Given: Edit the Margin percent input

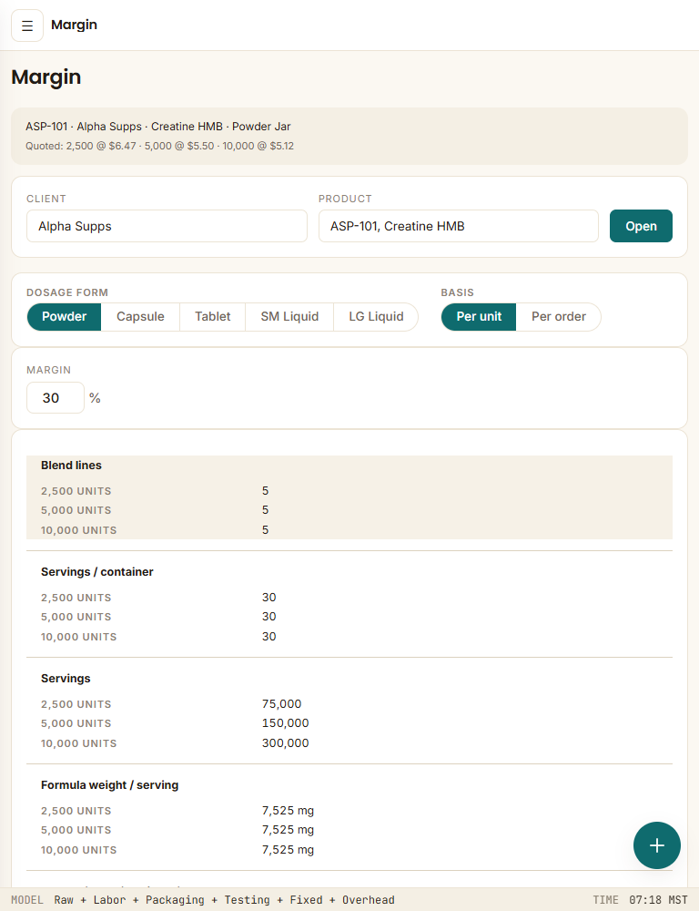Looking at the screenshot, I should point(56,398).
